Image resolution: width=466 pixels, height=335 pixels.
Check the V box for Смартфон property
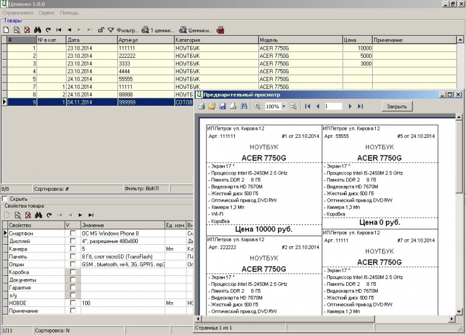coord(72,233)
